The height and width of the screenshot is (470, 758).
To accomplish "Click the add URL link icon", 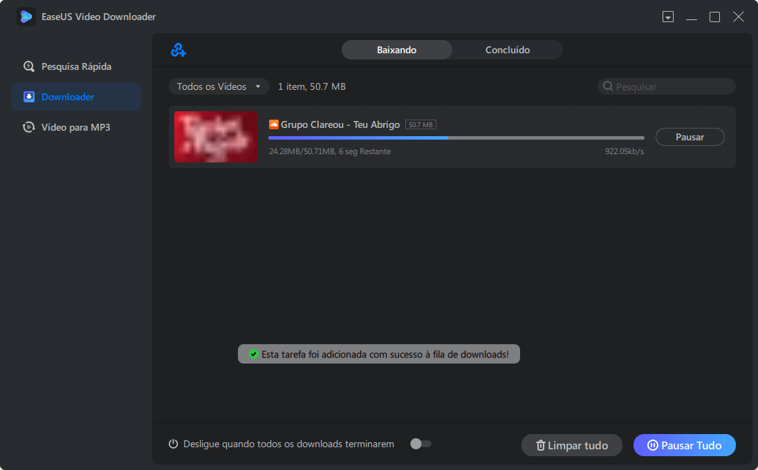I will point(178,50).
